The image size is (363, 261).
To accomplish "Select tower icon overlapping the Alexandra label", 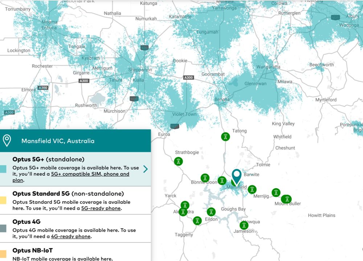I will coord(183,212).
